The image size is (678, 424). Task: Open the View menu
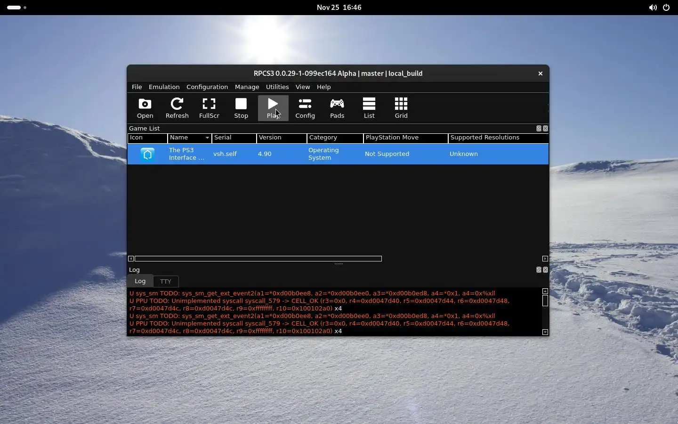[x=303, y=87]
